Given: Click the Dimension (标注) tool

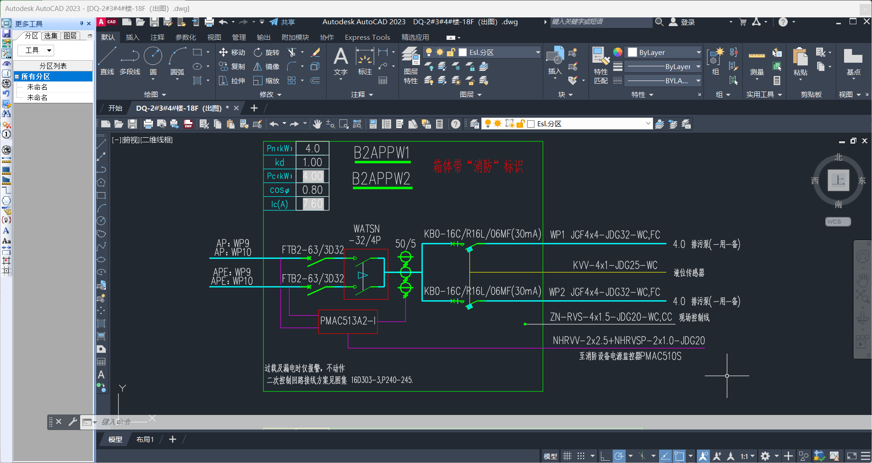Looking at the screenshot, I should pos(365,61).
